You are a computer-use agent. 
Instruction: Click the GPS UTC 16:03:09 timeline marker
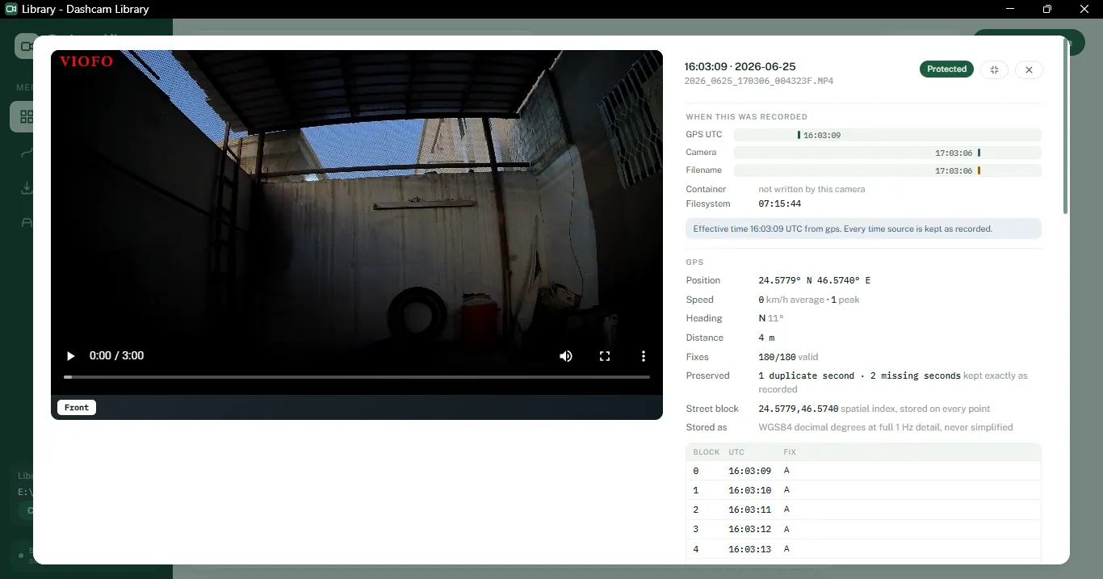coord(799,135)
